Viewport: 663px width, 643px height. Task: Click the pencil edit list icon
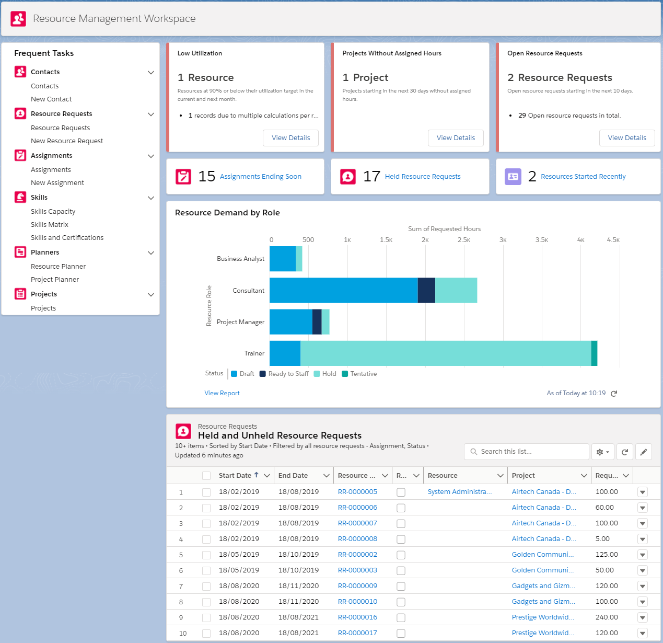tap(644, 452)
